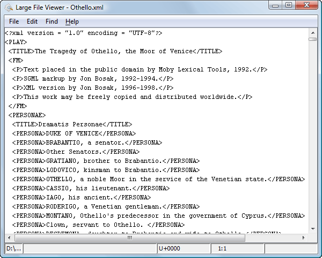322x258 pixels.
Task: Maximize the Large File Viewer window
Action: [288, 5]
